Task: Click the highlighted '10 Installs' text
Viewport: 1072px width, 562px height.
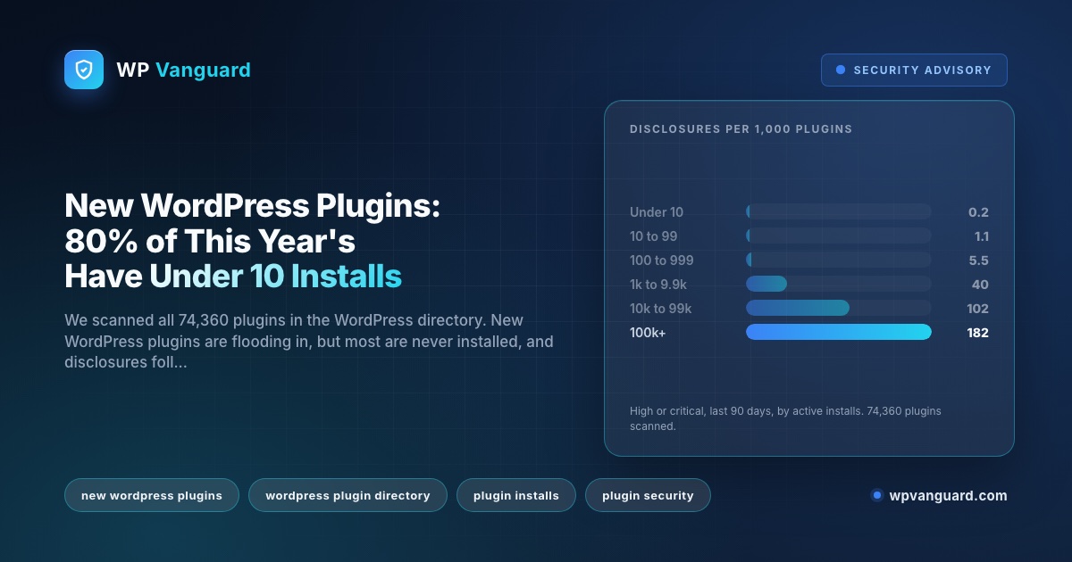Action: tap(326, 277)
